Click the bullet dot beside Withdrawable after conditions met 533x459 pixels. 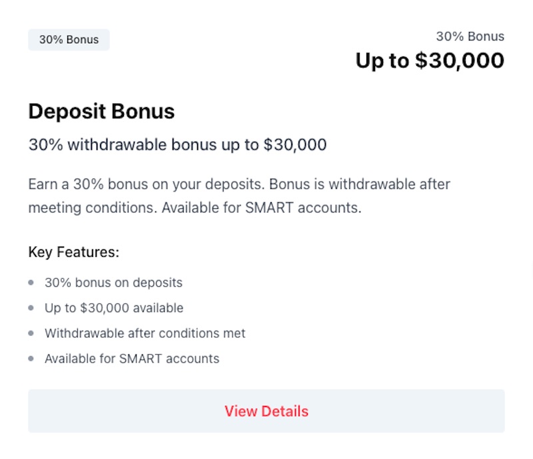tap(31, 333)
